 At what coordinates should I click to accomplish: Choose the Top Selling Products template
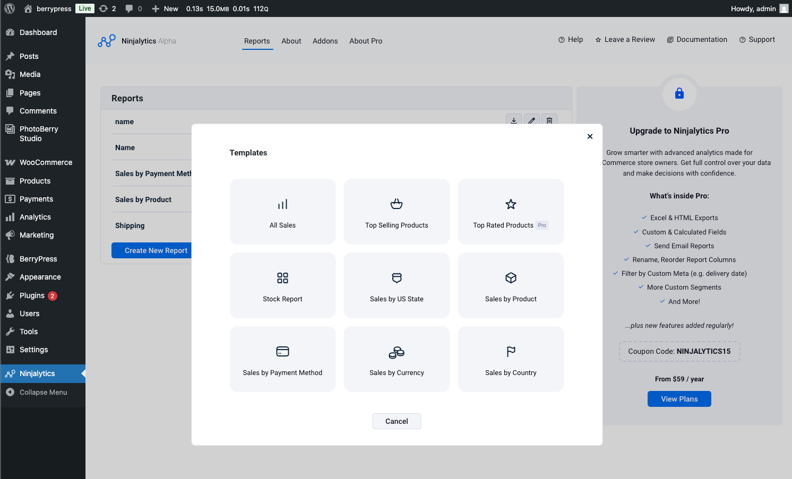click(x=397, y=211)
